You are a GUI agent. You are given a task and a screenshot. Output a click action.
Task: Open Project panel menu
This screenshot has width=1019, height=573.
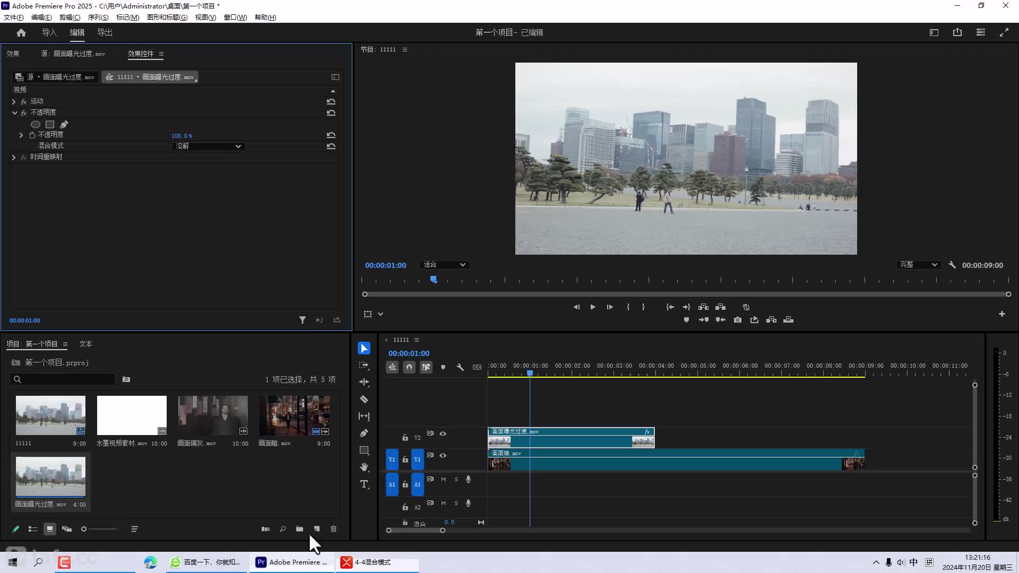[x=65, y=344]
